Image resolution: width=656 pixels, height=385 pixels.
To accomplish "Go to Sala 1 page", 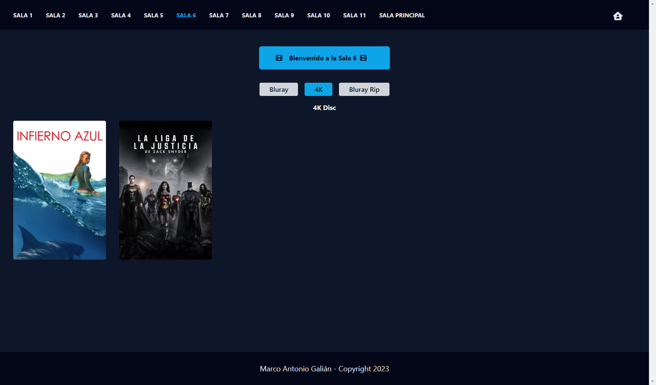I will pos(23,15).
